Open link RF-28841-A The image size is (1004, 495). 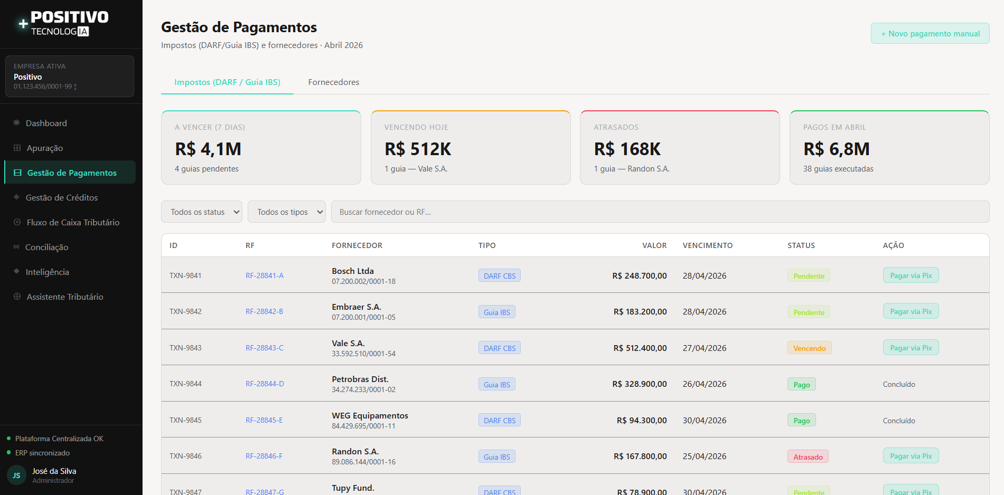[265, 275]
